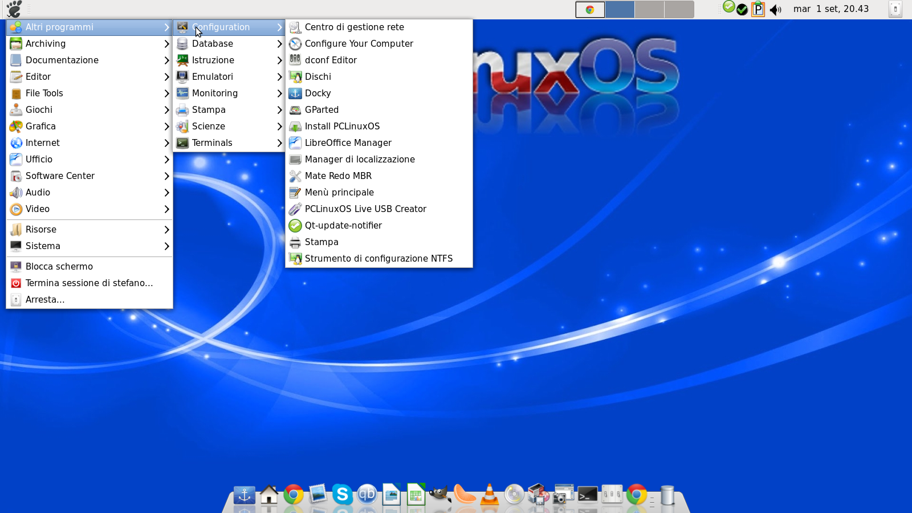Open the Video category
This screenshot has height=513, width=912.
(x=89, y=209)
